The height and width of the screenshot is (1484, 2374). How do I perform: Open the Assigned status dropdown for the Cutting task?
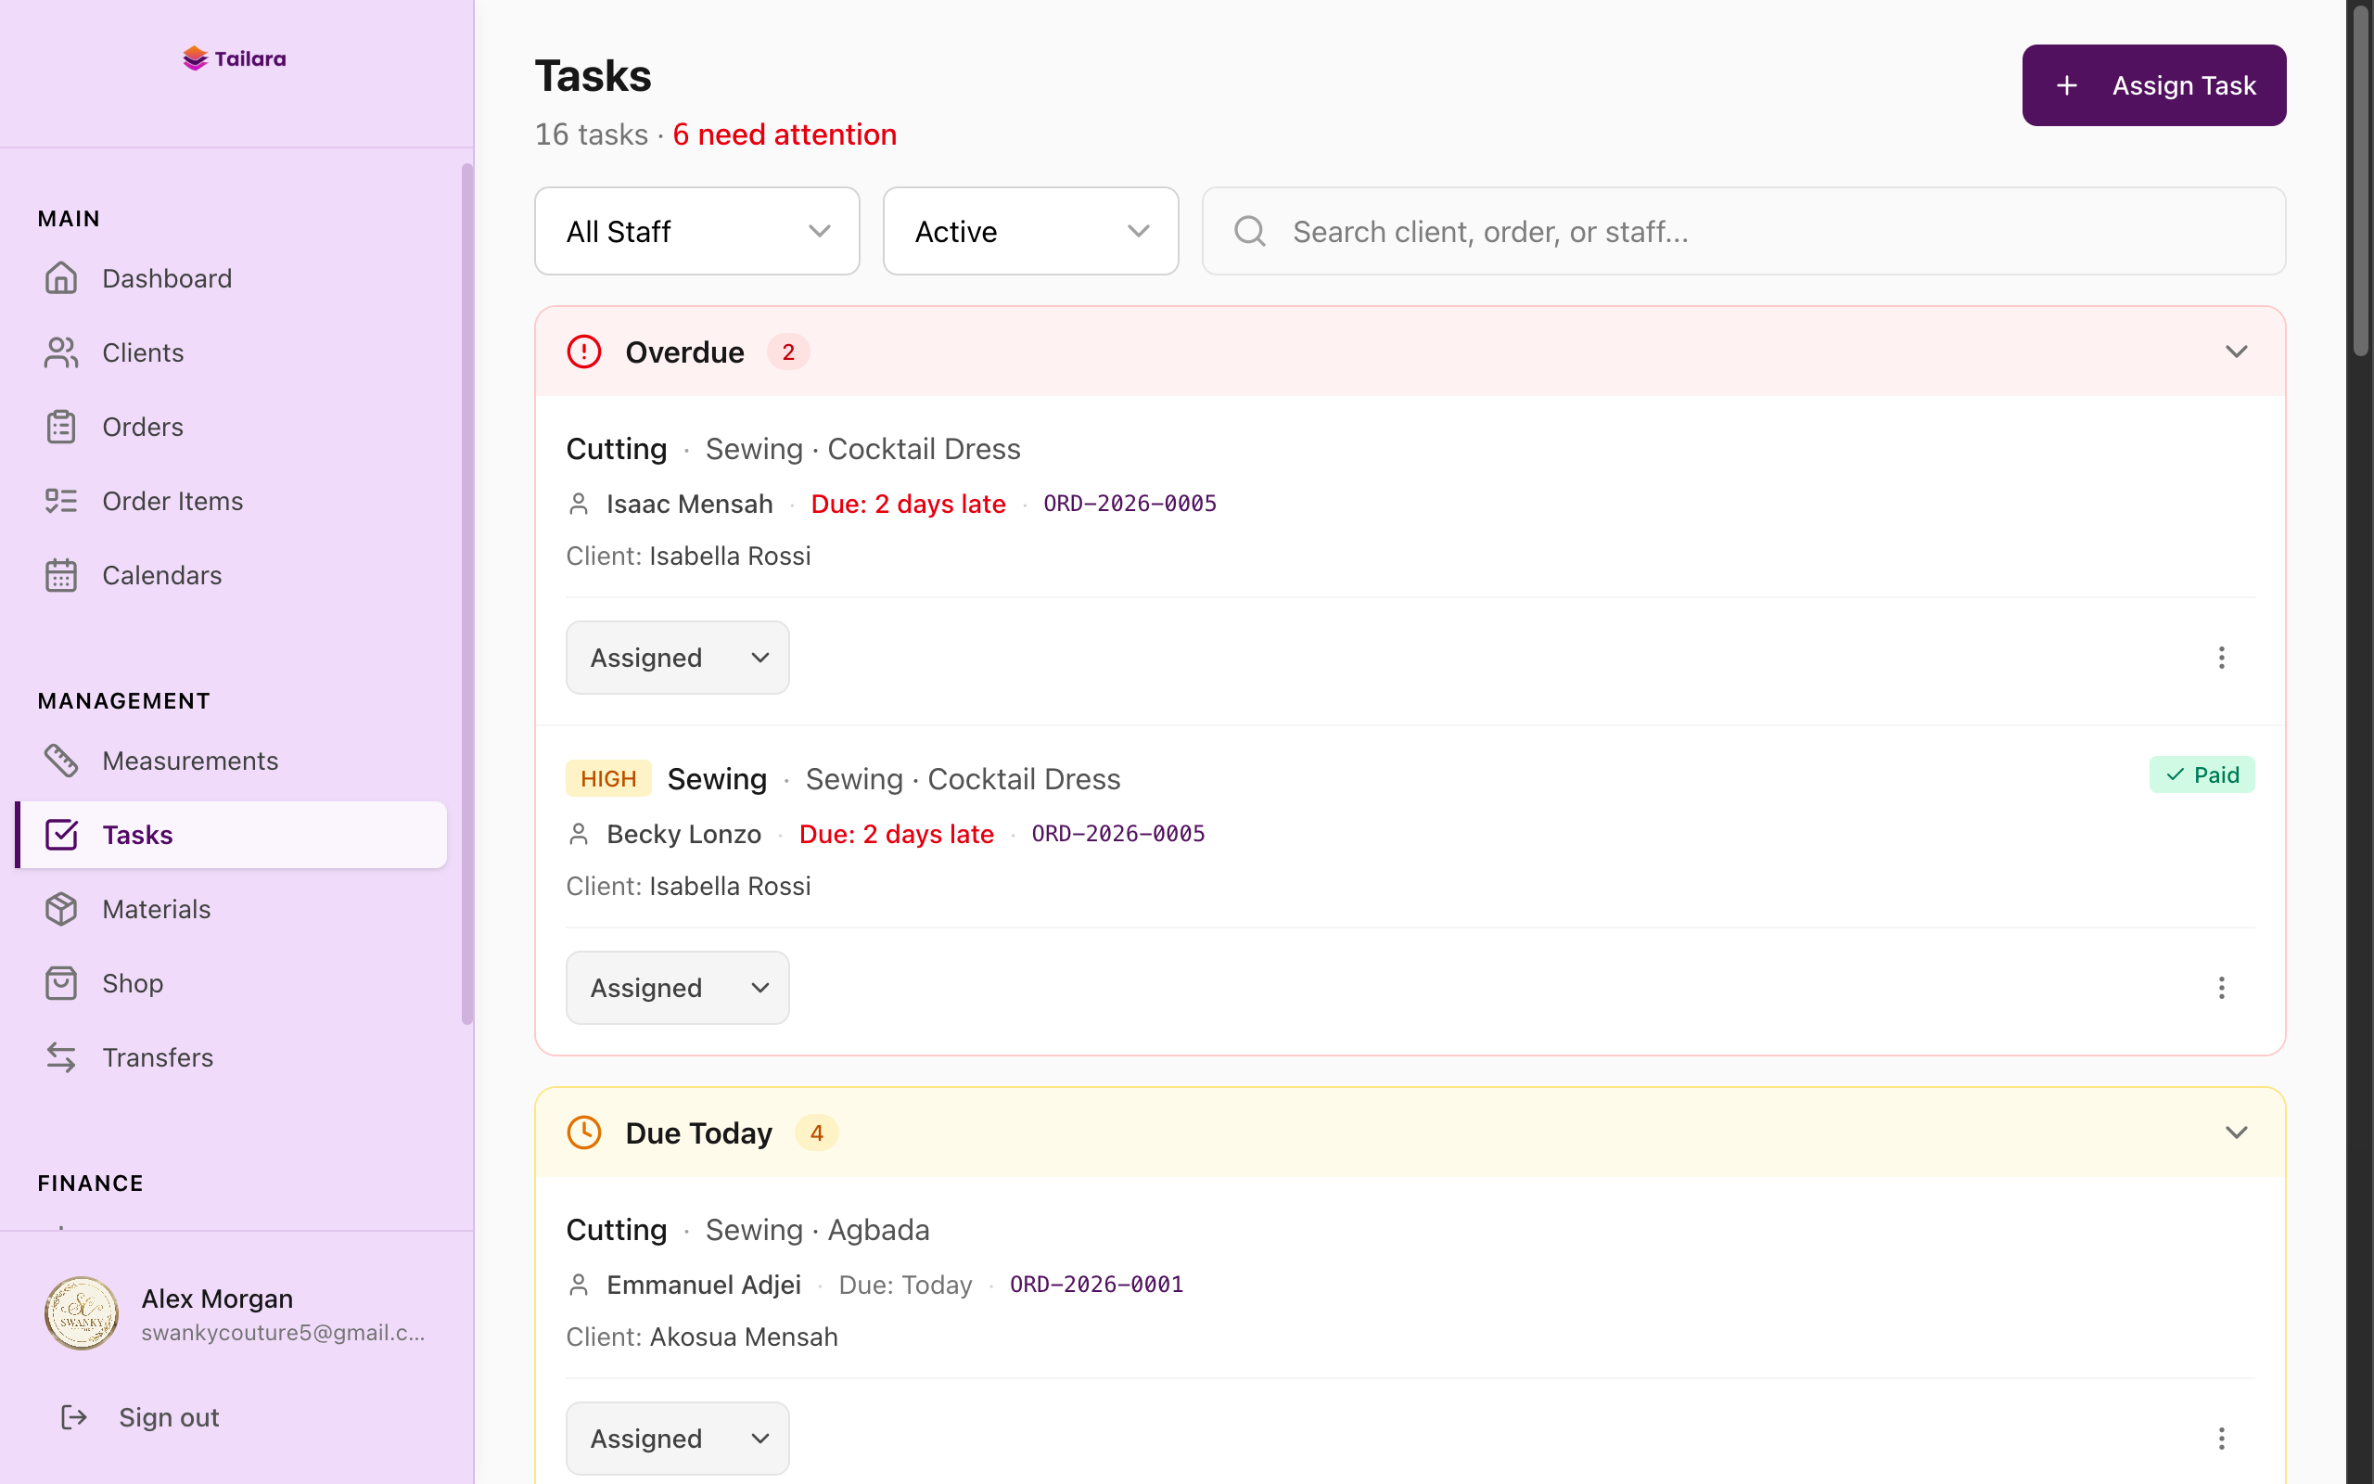677,657
